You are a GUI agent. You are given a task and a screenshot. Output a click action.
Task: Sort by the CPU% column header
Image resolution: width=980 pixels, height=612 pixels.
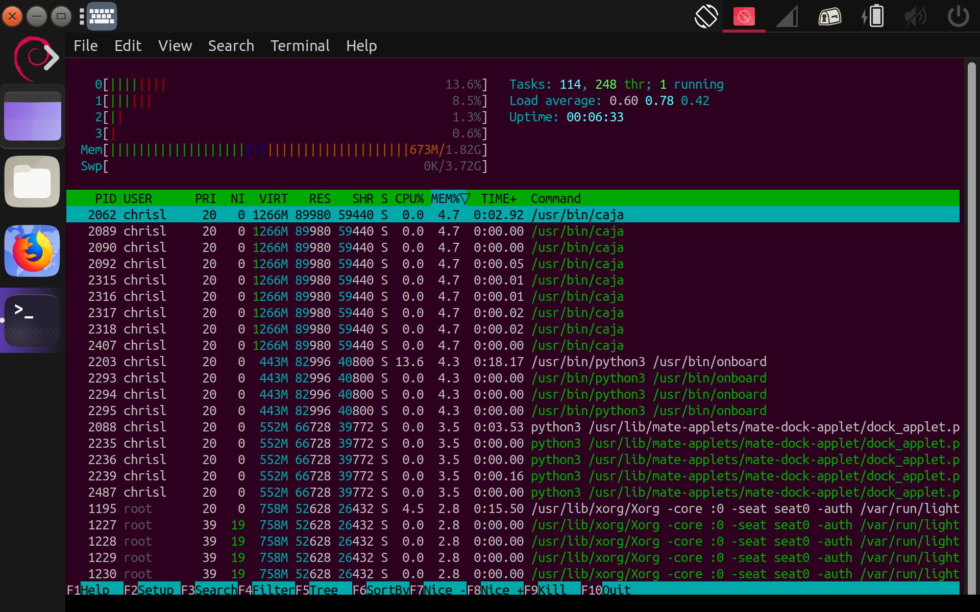click(409, 198)
